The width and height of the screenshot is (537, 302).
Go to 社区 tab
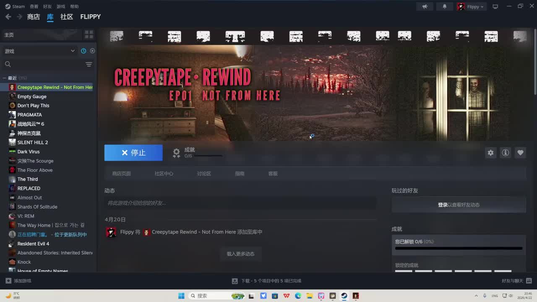pyautogui.click(x=67, y=17)
